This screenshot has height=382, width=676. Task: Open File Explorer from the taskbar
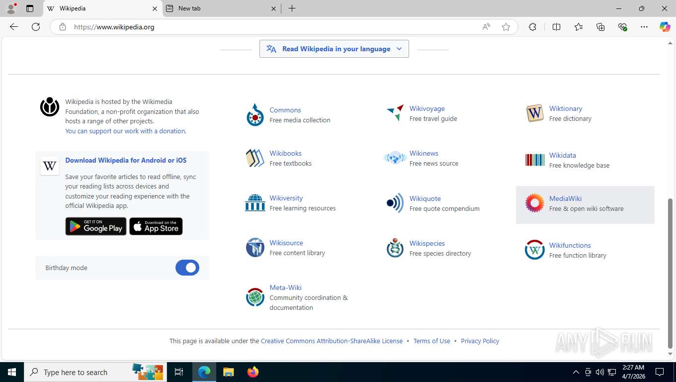pos(228,372)
